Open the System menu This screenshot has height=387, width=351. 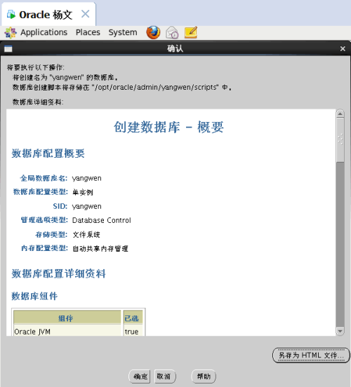[x=123, y=32]
